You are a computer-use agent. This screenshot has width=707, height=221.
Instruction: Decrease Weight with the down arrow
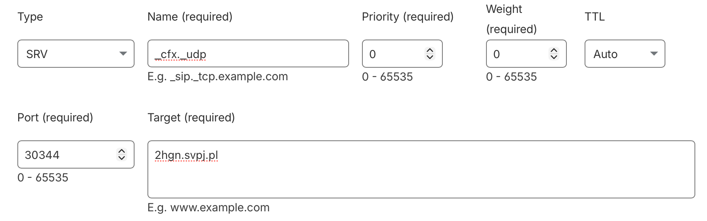coord(554,57)
